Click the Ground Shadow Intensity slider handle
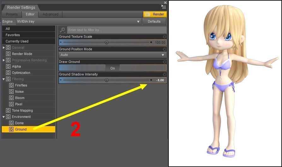 107,80
